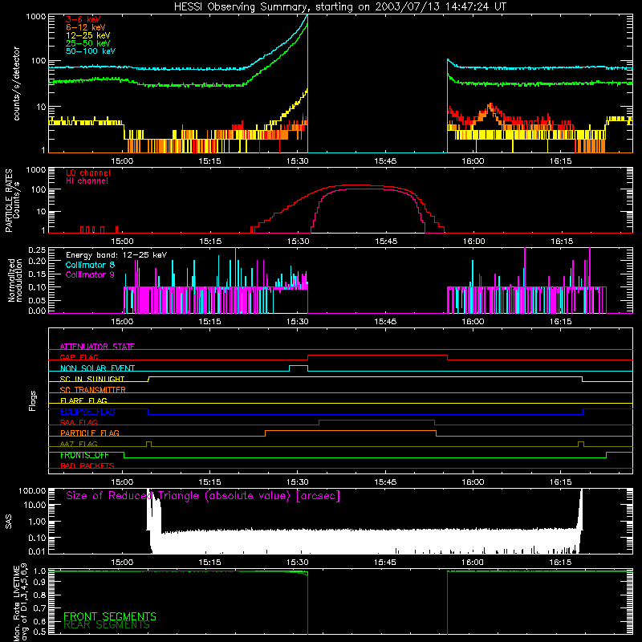
Task: Select the 6-12 keV legend label
Action: [x=86, y=27]
